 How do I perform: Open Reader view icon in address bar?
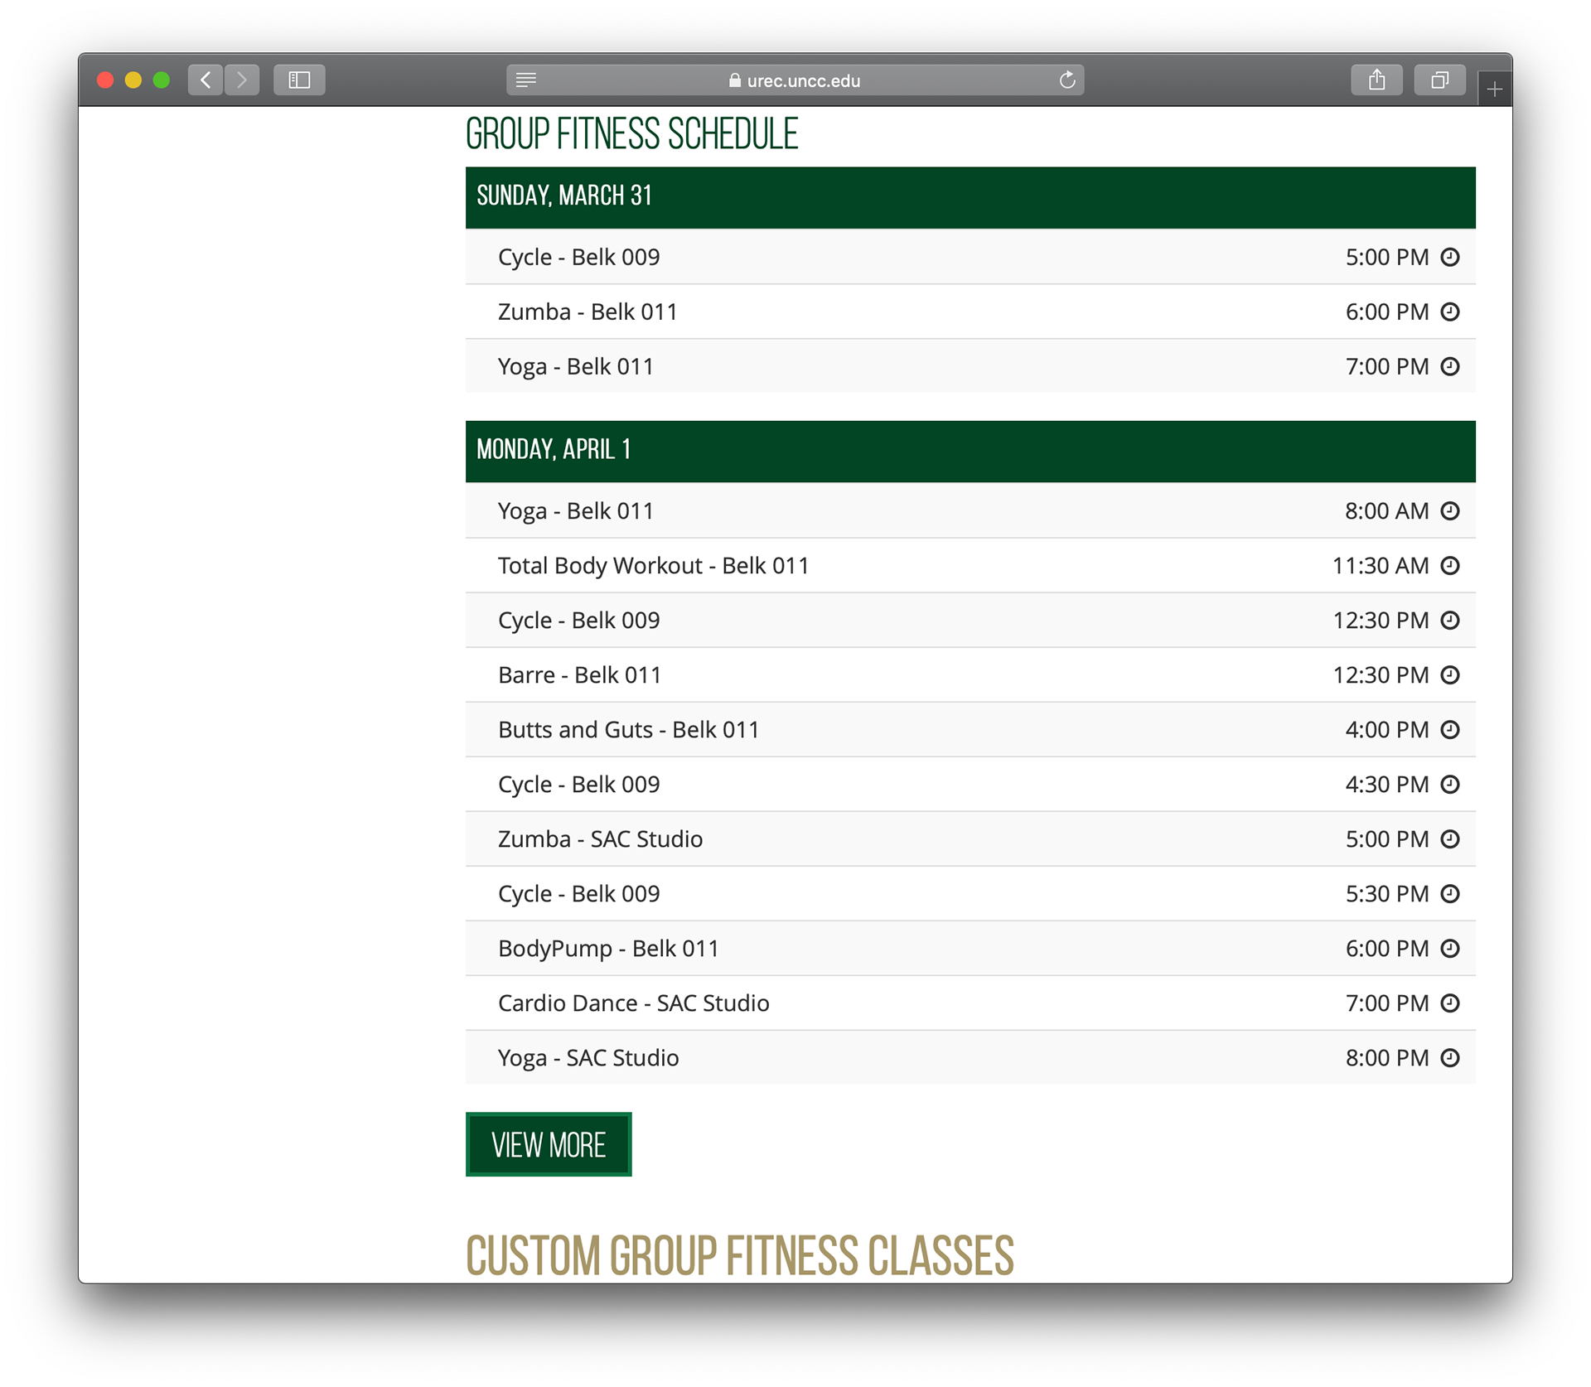click(x=526, y=80)
